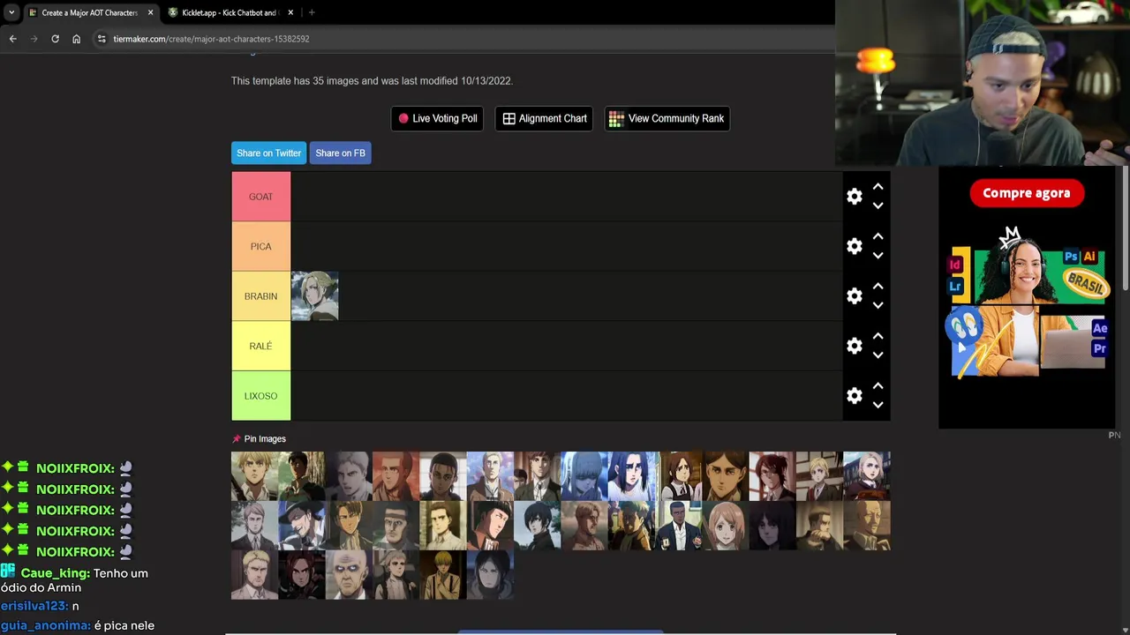Move PICA row down with down arrow

point(878,256)
